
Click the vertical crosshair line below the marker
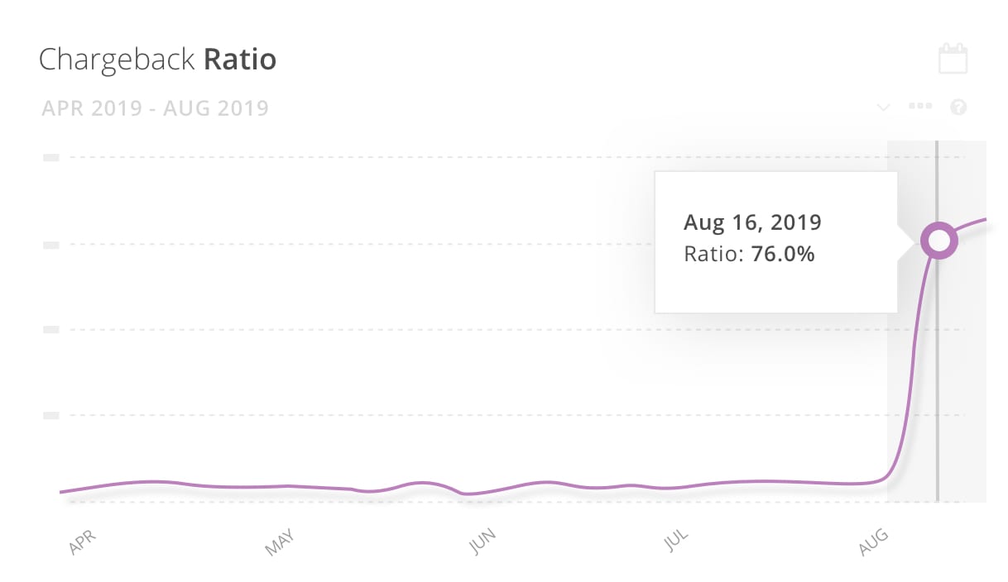coord(938,380)
